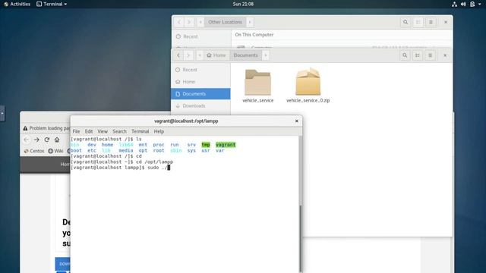Open the Terminal app menu dropdown
This screenshot has height=273, width=486.
coord(52,4)
